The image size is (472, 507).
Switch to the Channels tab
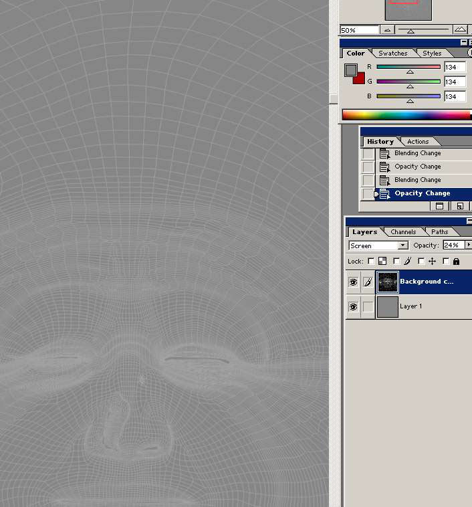[403, 232]
